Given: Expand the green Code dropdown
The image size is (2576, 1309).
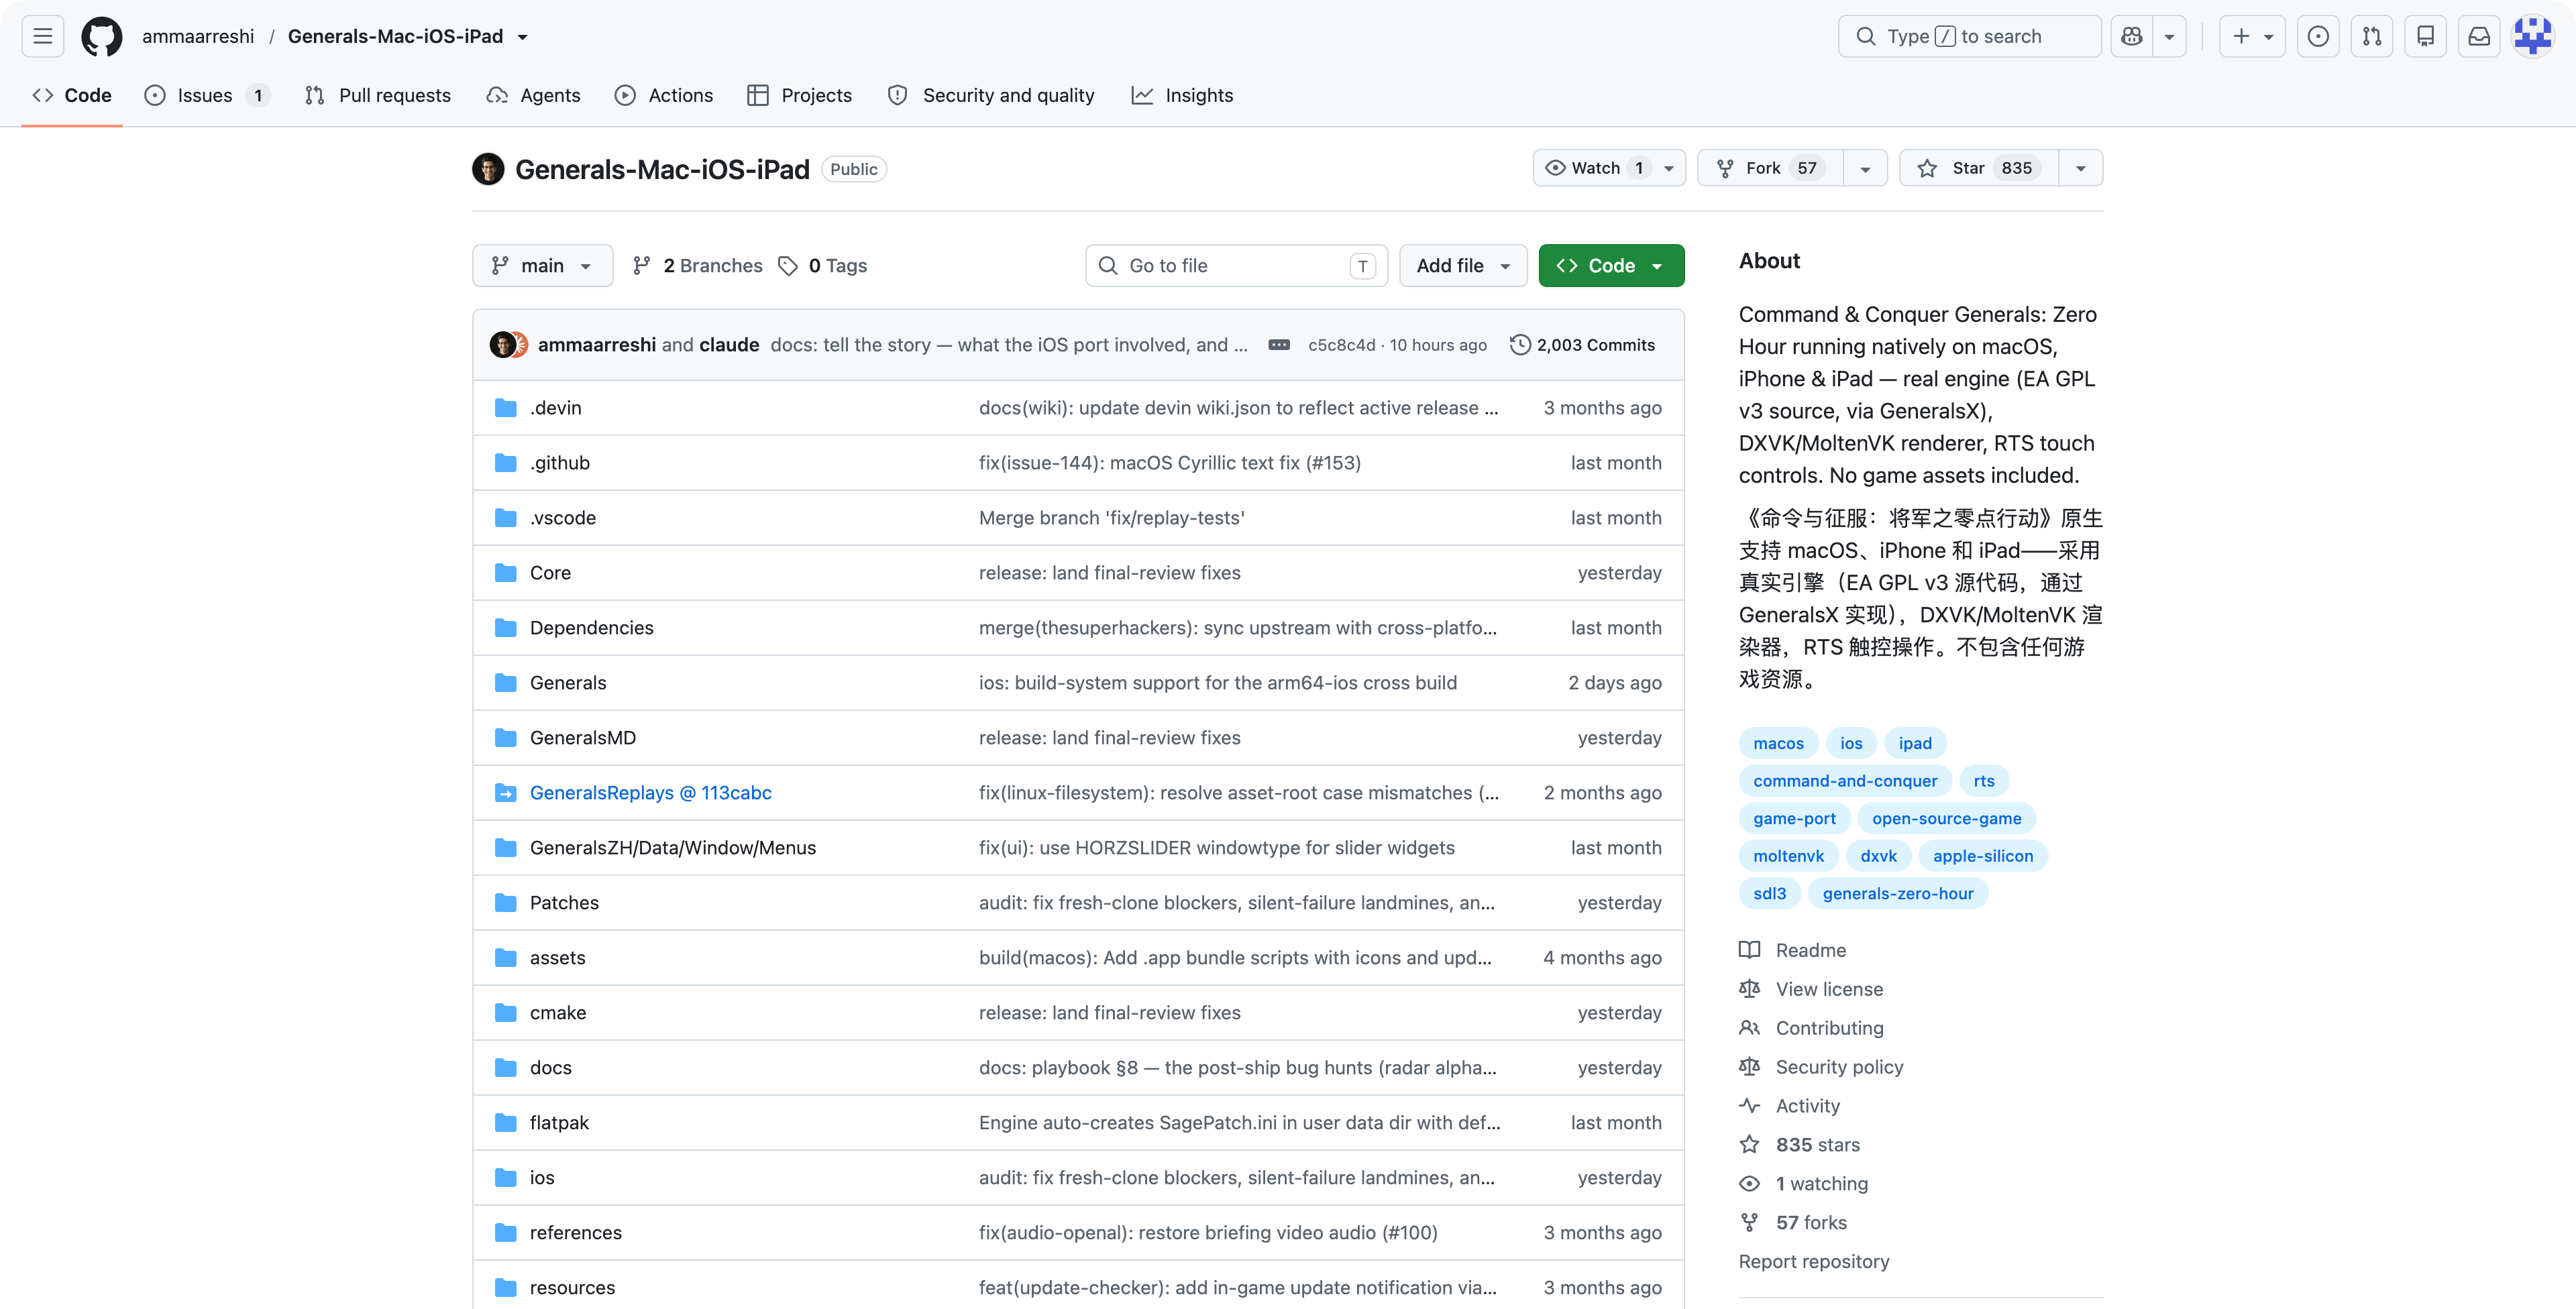Looking at the screenshot, I should (1611, 266).
